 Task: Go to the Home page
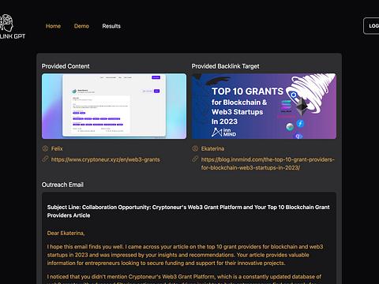click(x=53, y=26)
